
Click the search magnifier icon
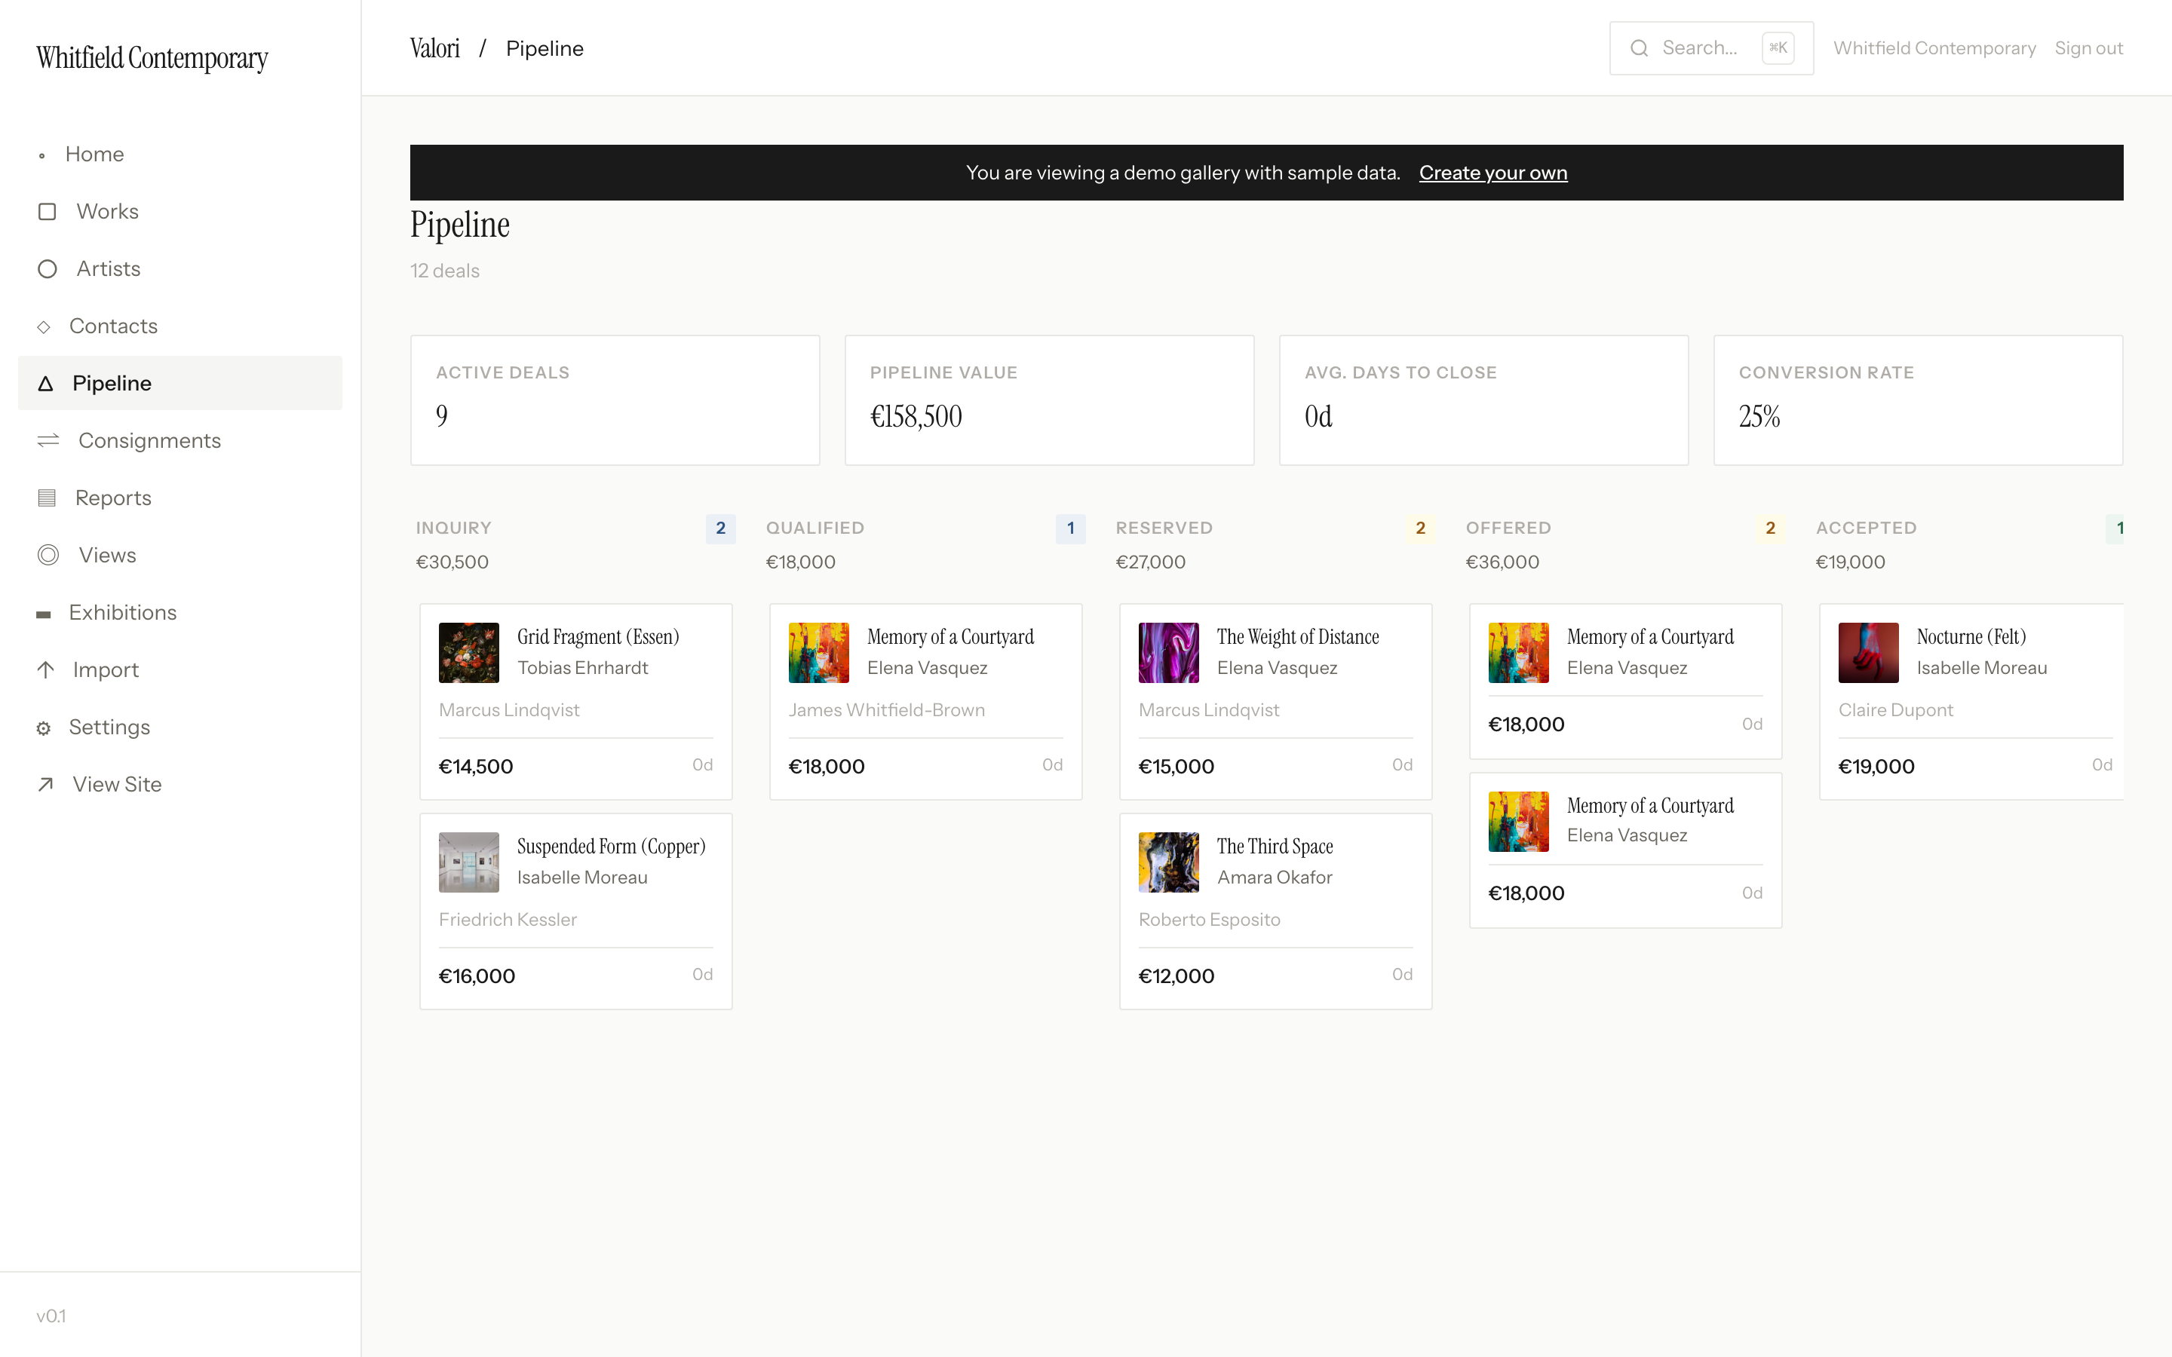pyautogui.click(x=1639, y=48)
